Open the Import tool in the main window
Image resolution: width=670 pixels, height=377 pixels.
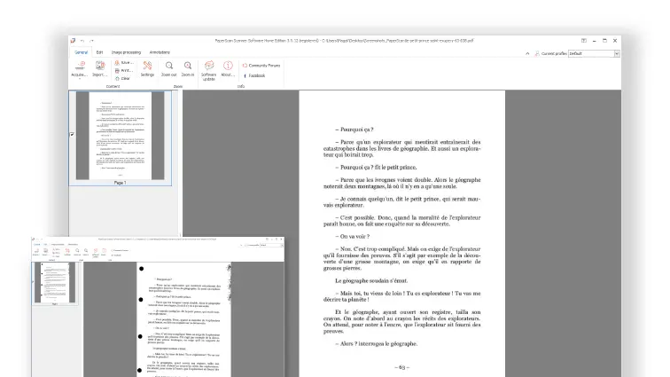[99, 68]
